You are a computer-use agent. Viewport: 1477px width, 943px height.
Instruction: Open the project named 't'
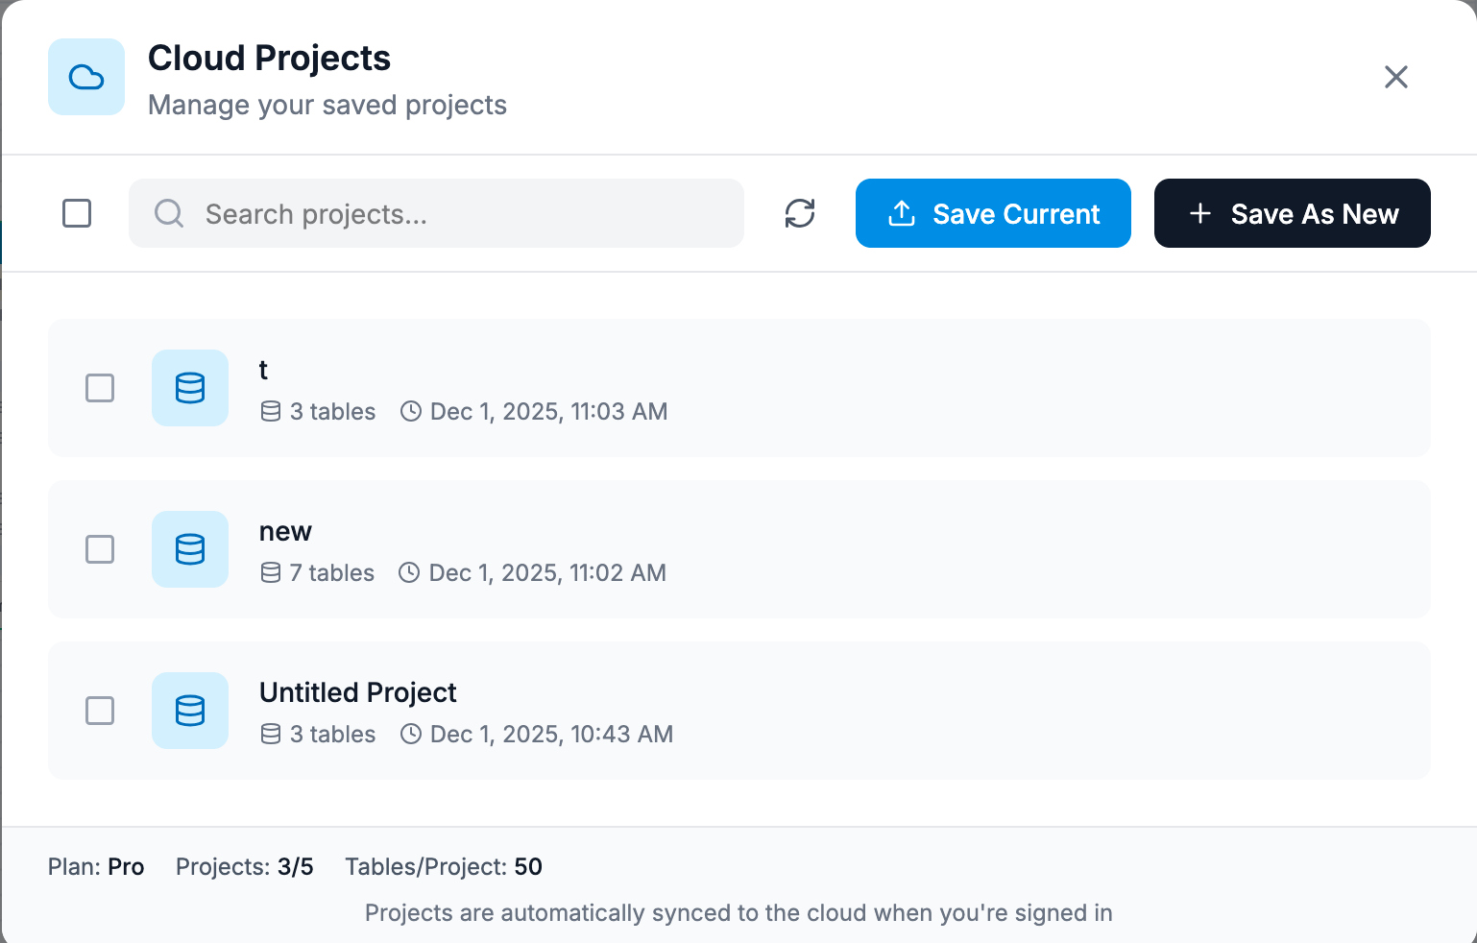point(263,371)
